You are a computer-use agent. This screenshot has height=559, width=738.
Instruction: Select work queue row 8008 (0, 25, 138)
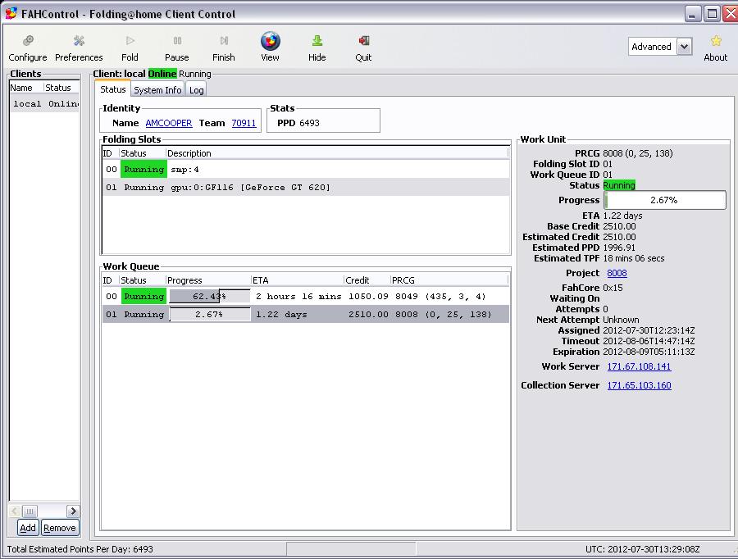click(x=306, y=314)
